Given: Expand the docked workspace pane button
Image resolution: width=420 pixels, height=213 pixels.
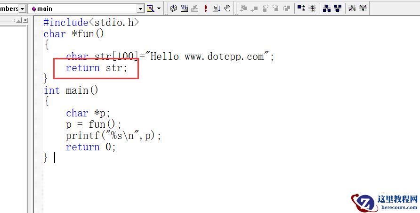Looking at the screenshot, I should tap(19, 20).
